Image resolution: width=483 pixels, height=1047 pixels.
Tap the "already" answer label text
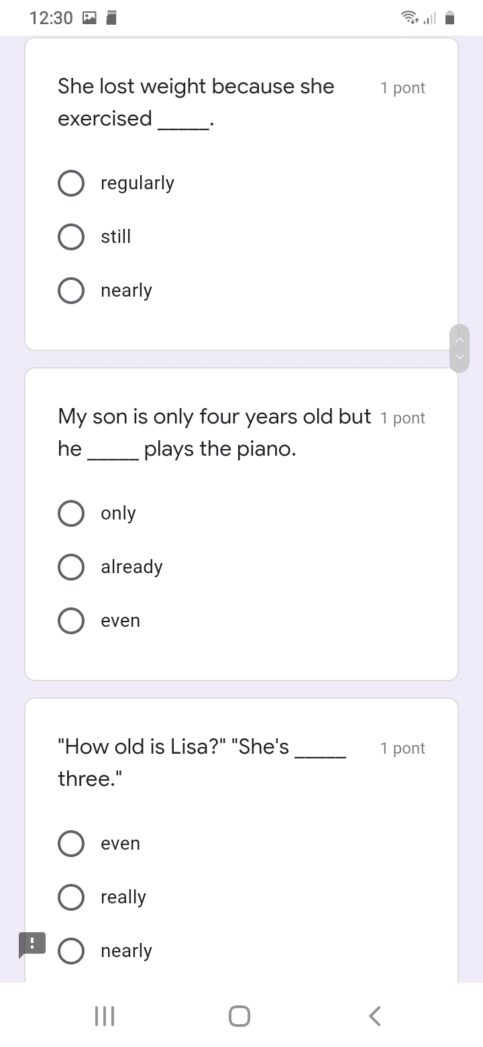tap(131, 567)
